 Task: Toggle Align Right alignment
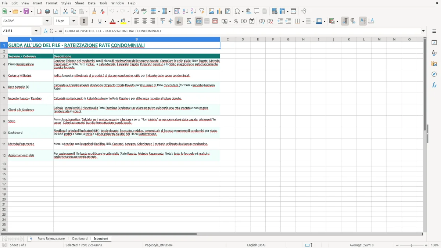(x=153, y=21)
